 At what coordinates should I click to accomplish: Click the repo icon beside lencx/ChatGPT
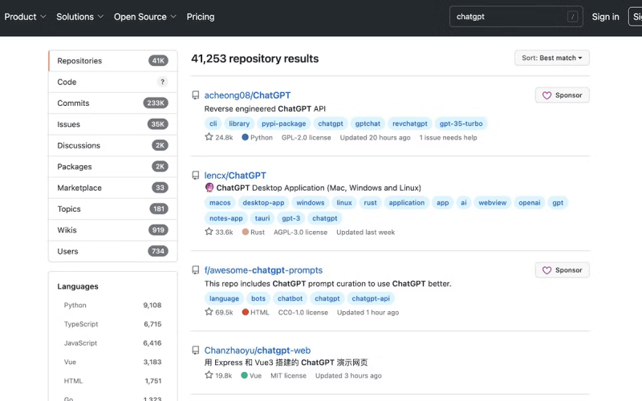196,176
